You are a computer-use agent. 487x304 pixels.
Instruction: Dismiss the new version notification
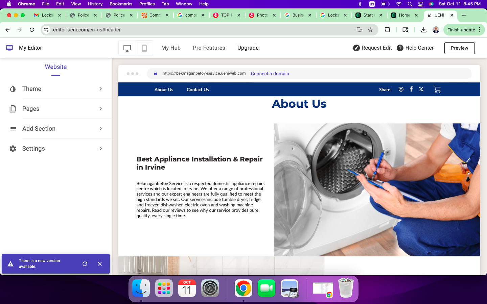coord(100,264)
